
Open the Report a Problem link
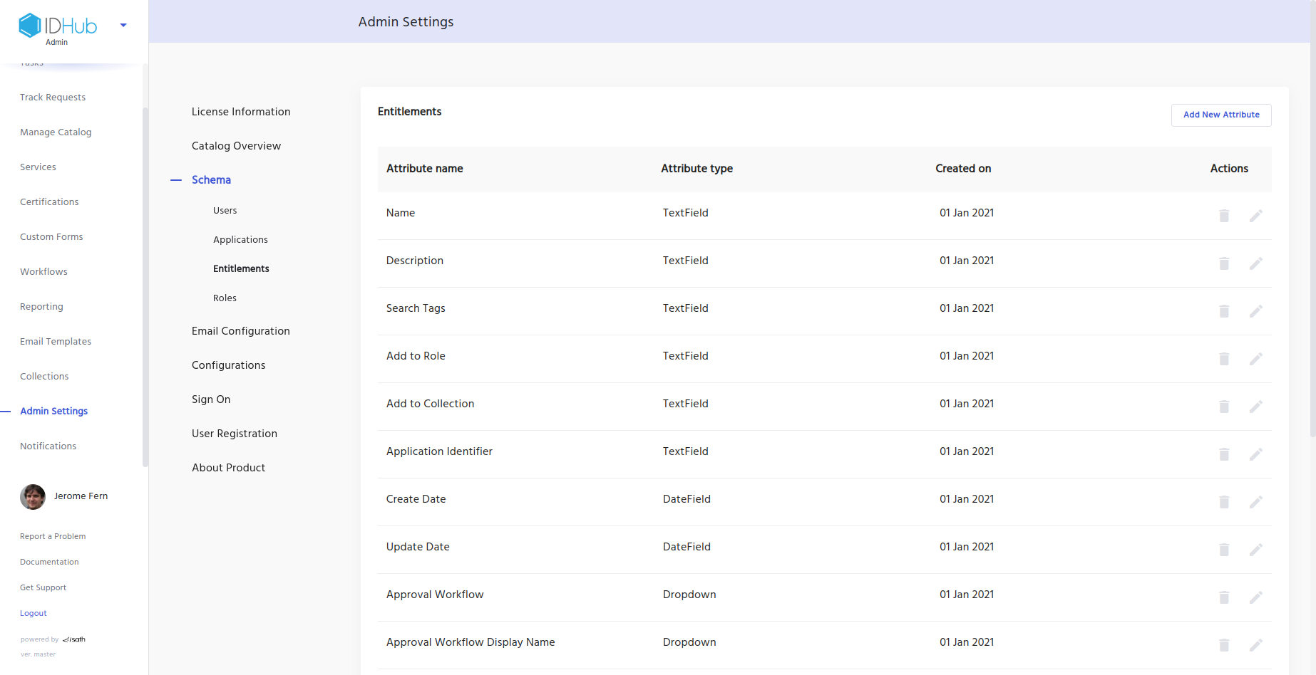(x=53, y=536)
